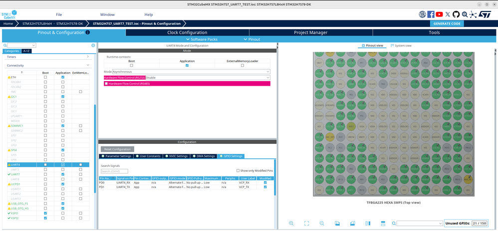Viewport: 498px width, 232px height.
Task: Open the peripheral search combo box
Action: [x=21, y=45]
